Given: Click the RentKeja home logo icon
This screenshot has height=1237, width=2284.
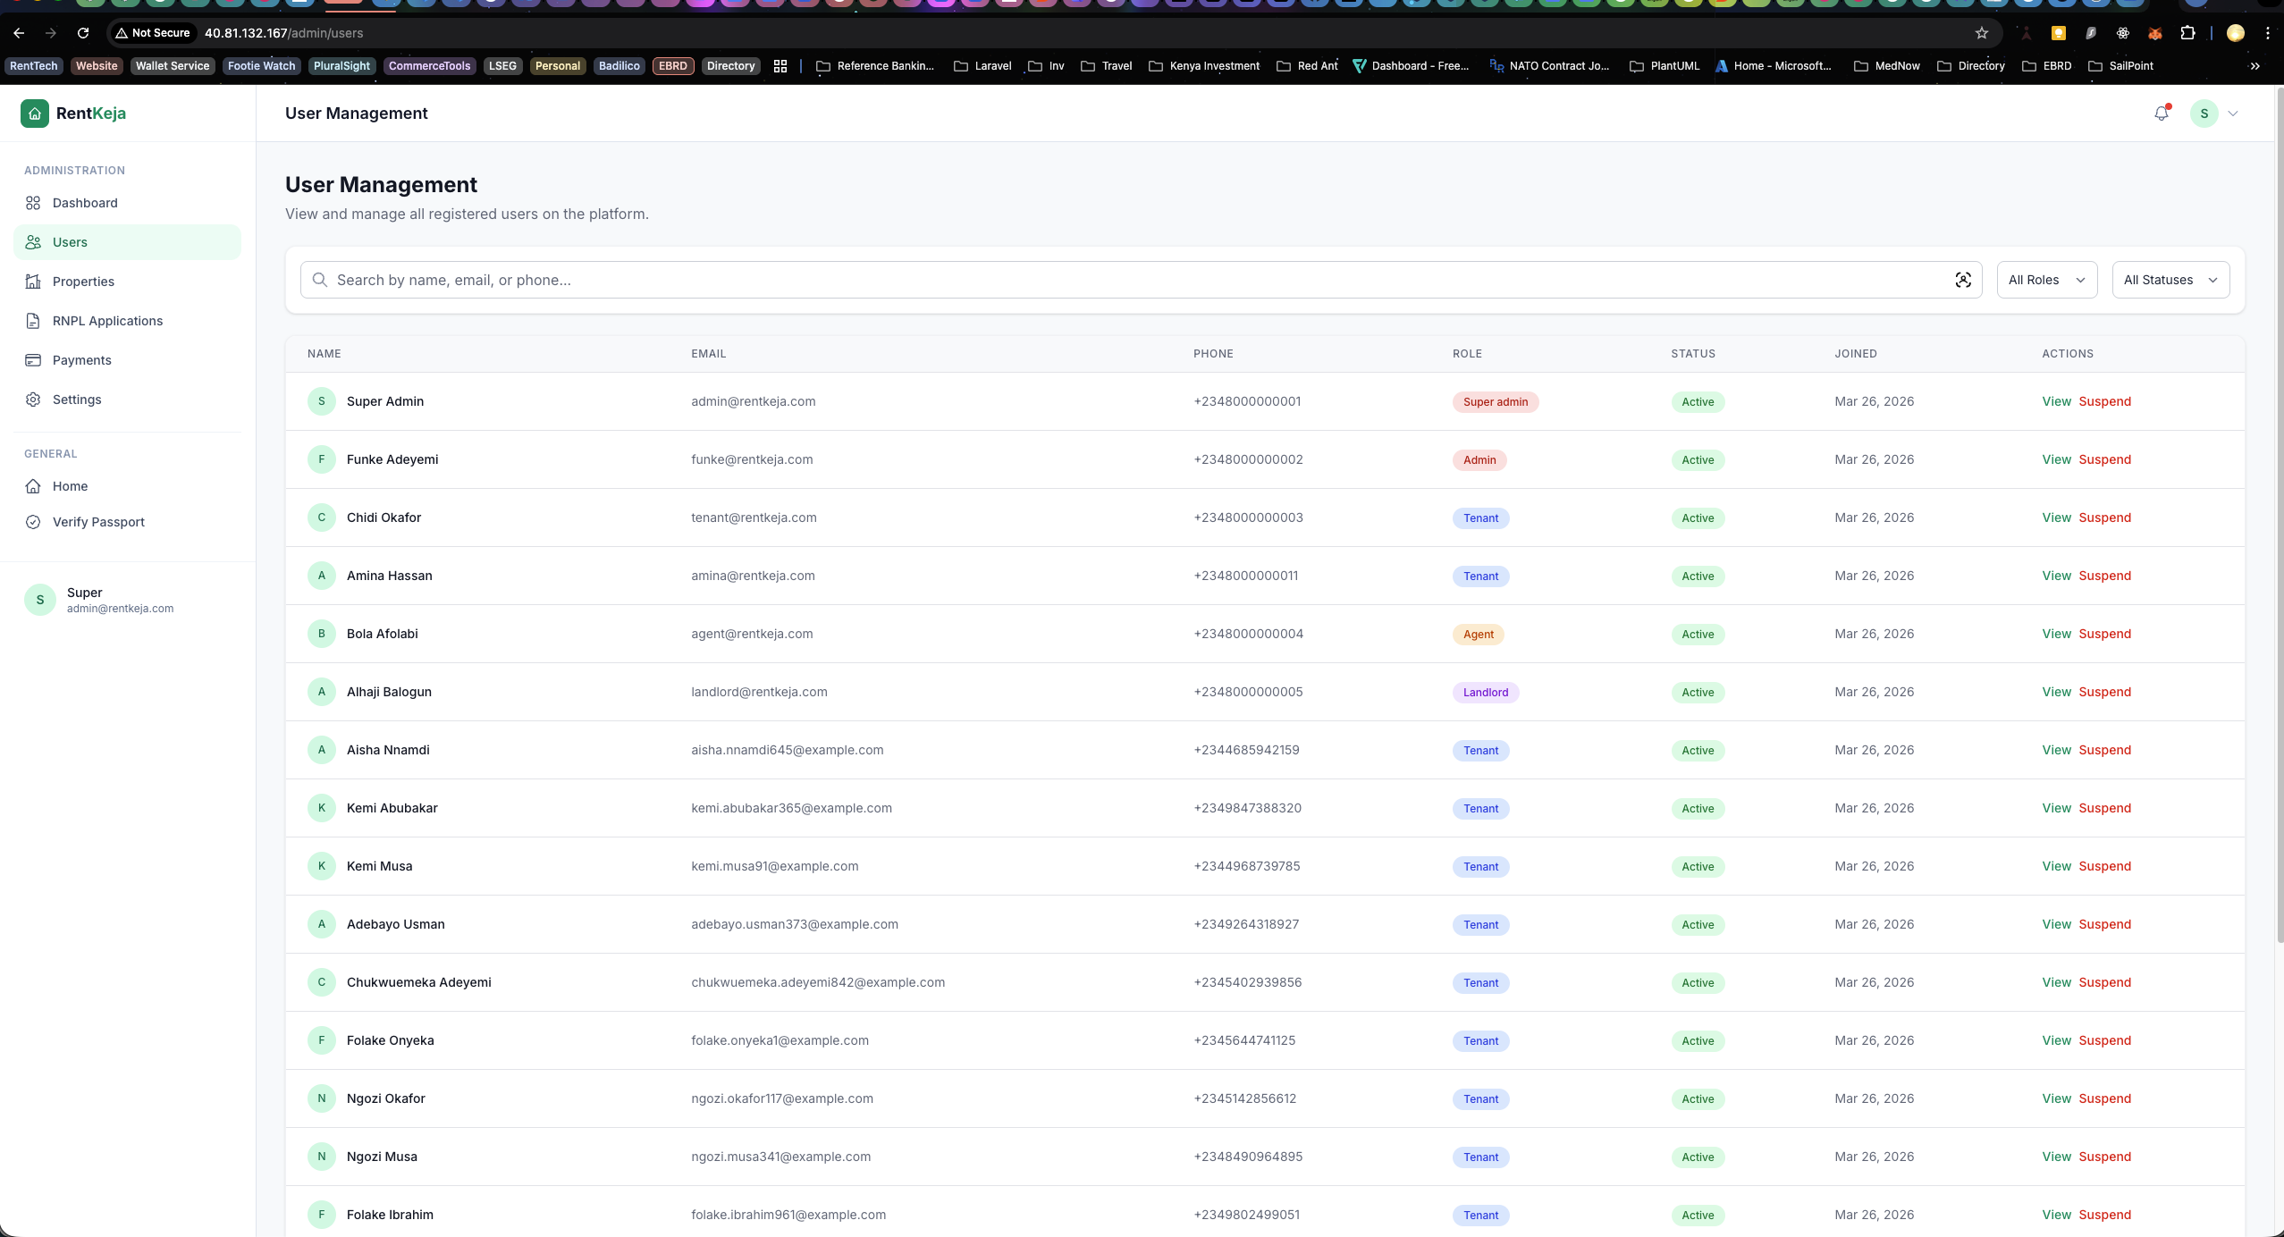Looking at the screenshot, I should point(35,114).
